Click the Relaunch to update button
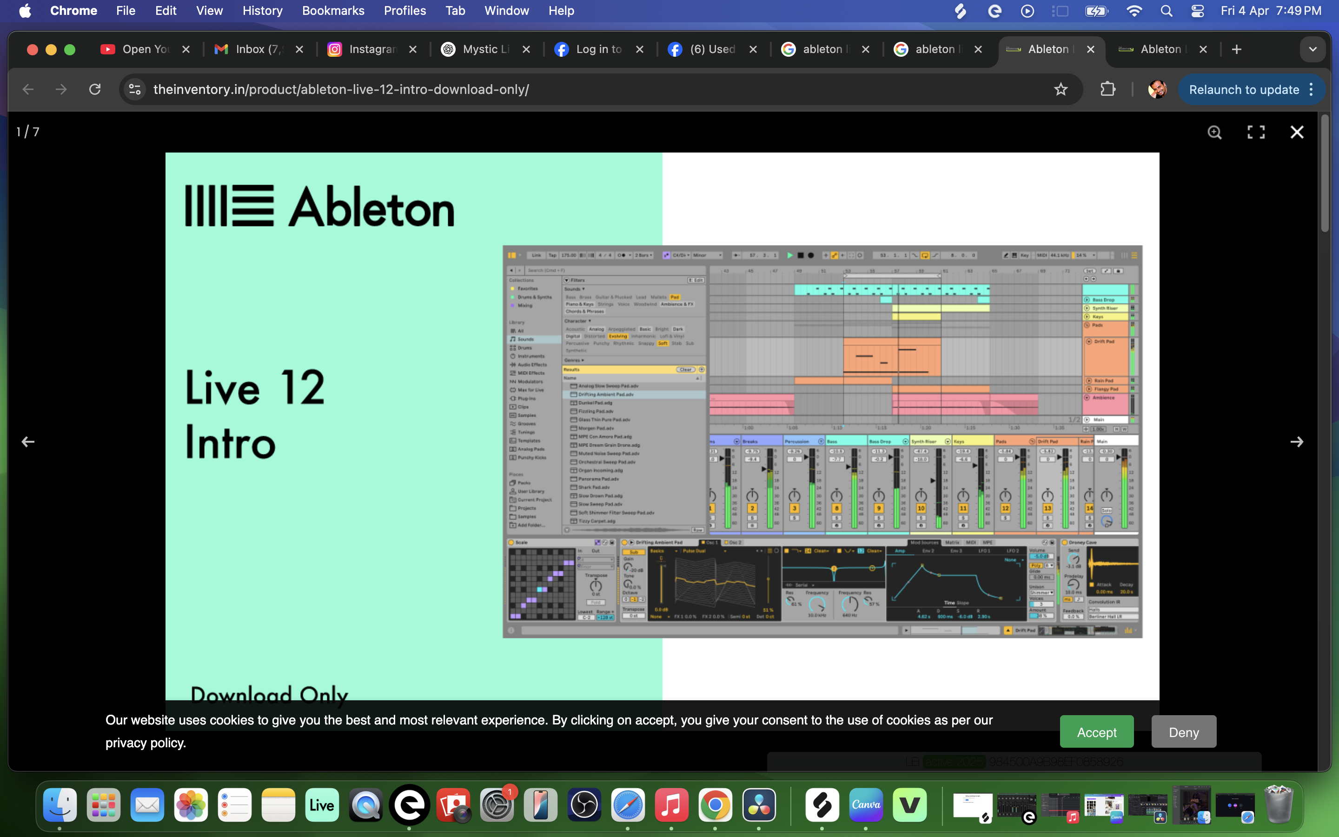 1244,90
